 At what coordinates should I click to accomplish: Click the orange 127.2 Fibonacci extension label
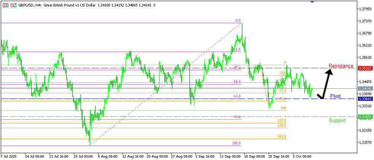click(282, 120)
